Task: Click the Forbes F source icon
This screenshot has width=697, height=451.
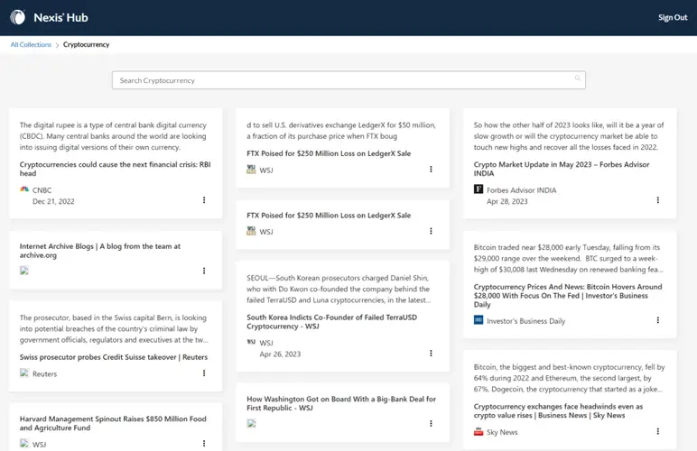Action: [479, 189]
